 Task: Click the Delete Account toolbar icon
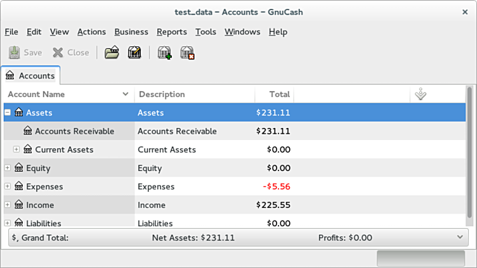tap(186, 53)
